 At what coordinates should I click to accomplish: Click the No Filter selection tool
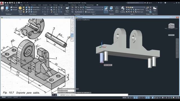(x=111, y=9)
